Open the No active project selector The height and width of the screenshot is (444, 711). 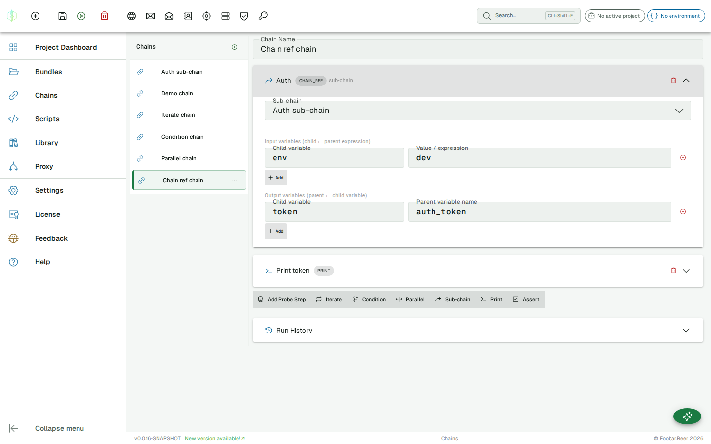615,16
